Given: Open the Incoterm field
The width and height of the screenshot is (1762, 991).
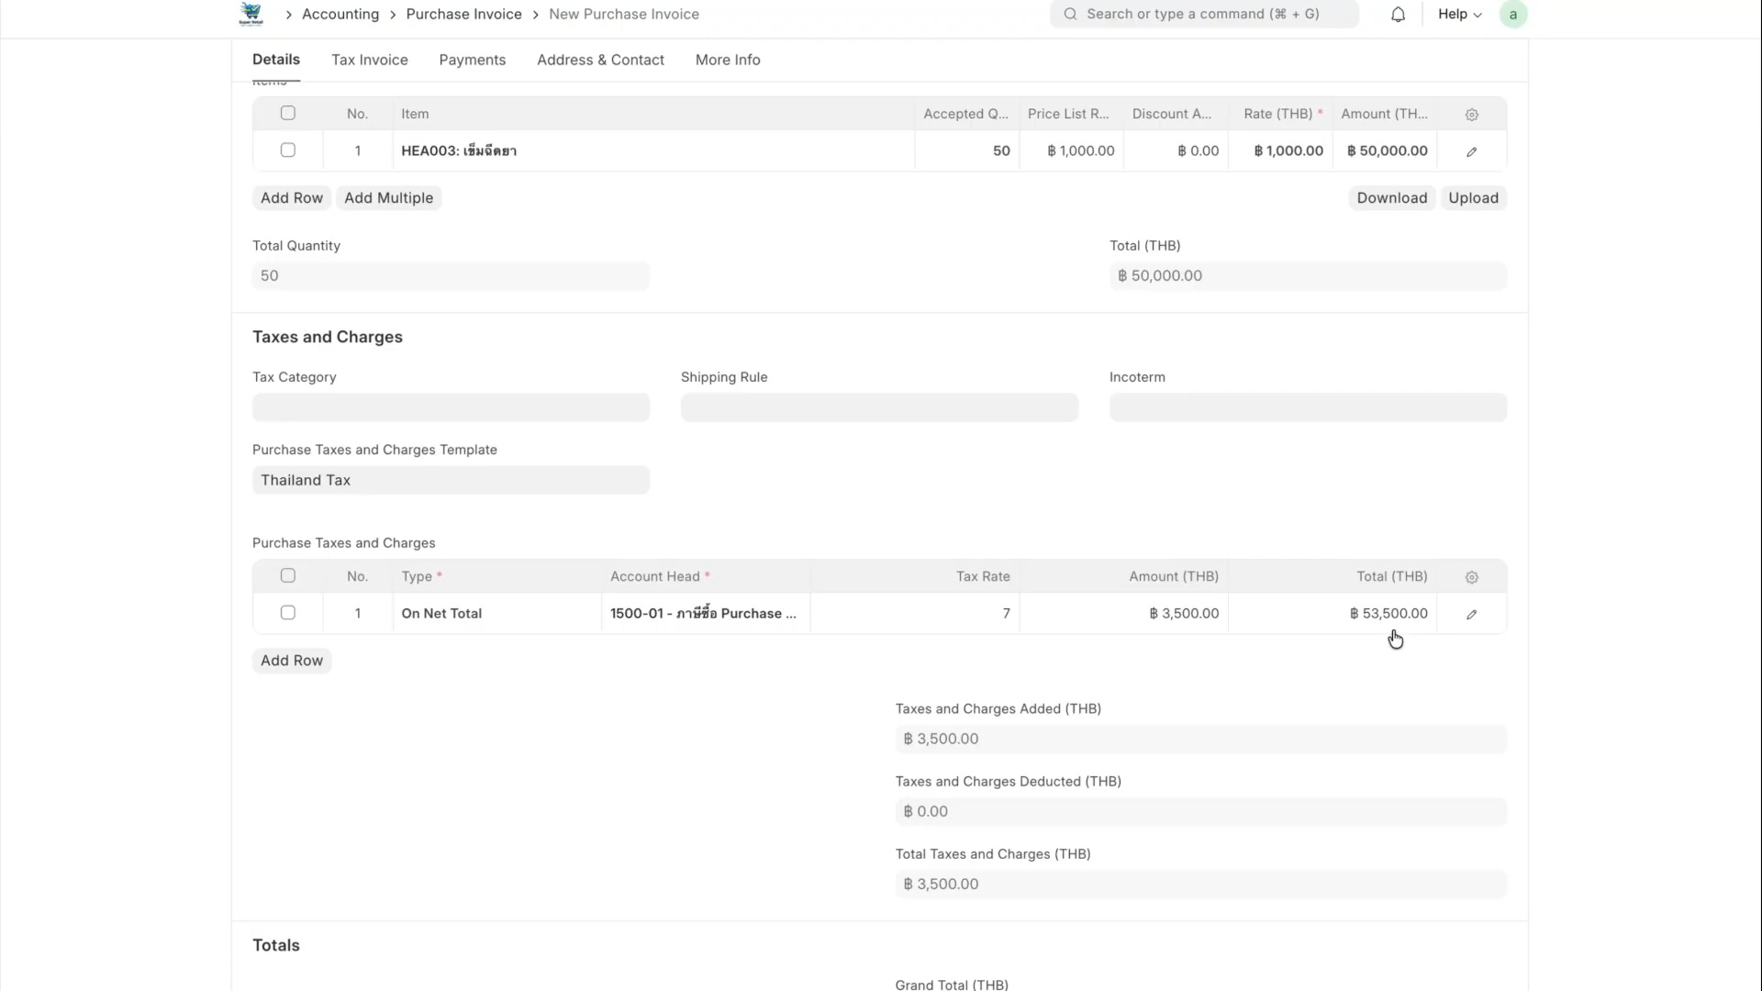Looking at the screenshot, I should 1308,407.
